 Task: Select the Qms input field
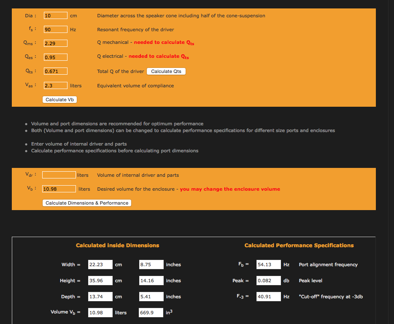click(56, 43)
